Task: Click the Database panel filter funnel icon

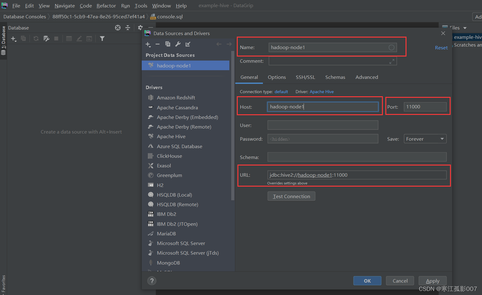Action: pos(102,39)
